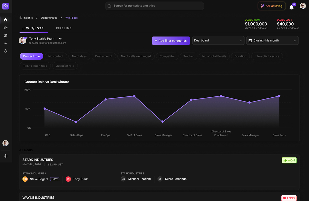Click Add filter categories button
309x201 pixels.
click(171, 40)
